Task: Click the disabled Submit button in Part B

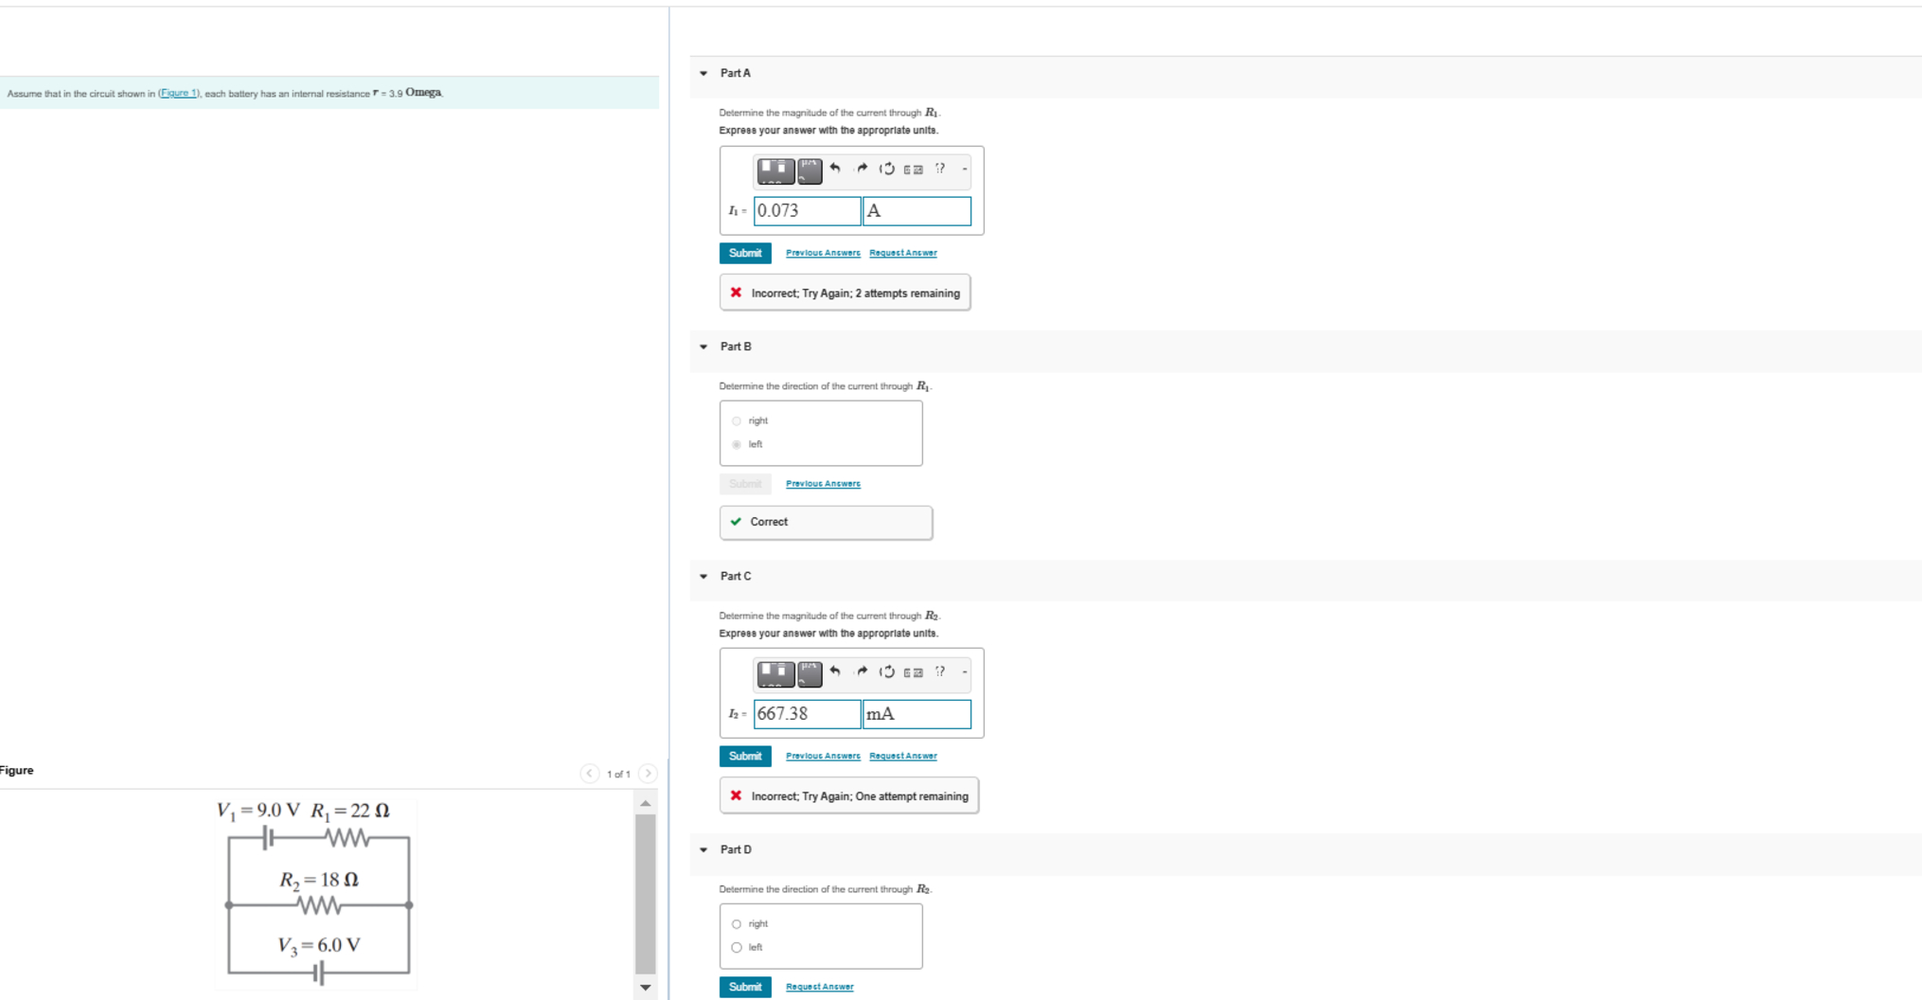Action: [745, 484]
